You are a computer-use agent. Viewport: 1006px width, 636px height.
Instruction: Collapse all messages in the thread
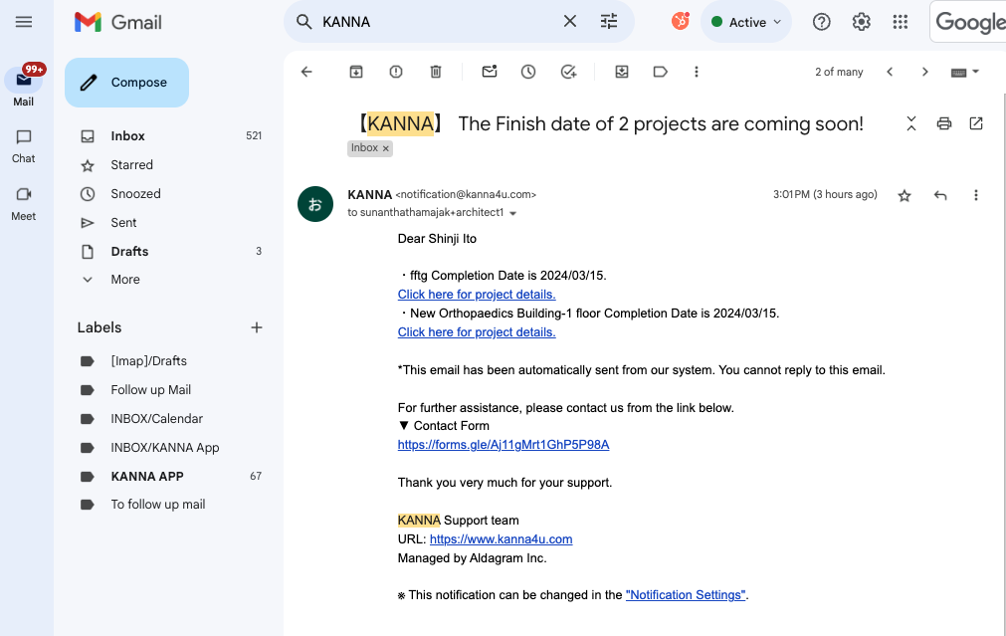click(910, 122)
